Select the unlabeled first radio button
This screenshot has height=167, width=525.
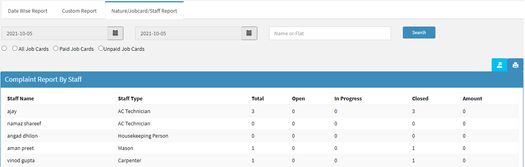(4, 48)
